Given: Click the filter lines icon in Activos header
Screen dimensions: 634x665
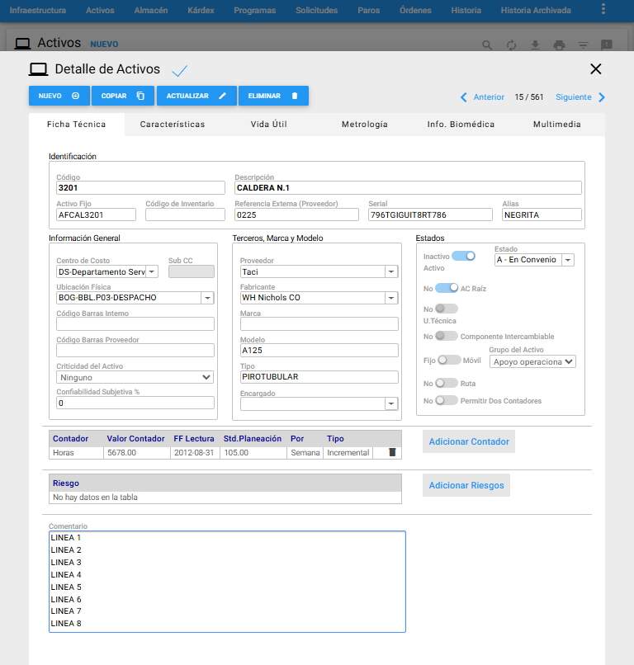Looking at the screenshot, I should coord(583,45).
